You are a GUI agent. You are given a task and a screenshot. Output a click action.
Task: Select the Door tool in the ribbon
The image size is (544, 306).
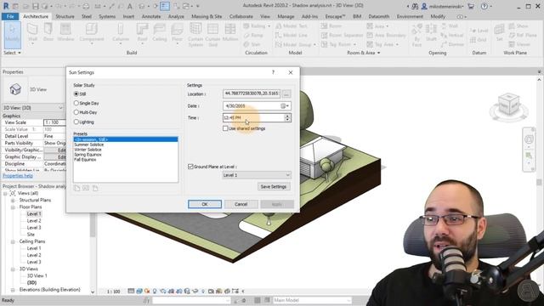pyautogui.click(x=48, y=32)
